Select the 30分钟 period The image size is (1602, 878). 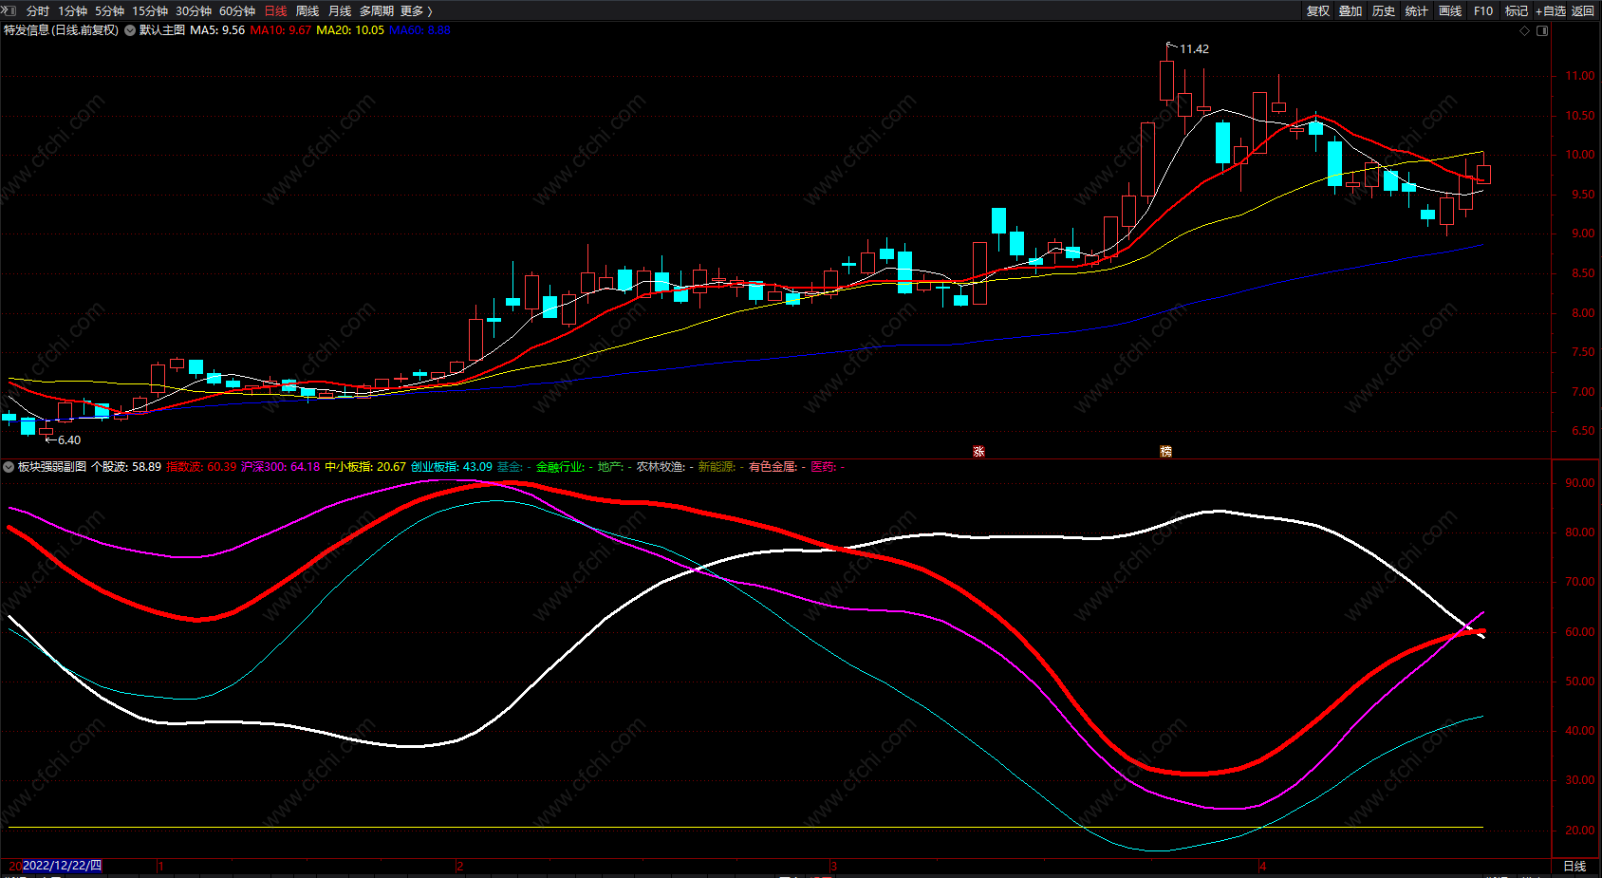click(194, 11)
